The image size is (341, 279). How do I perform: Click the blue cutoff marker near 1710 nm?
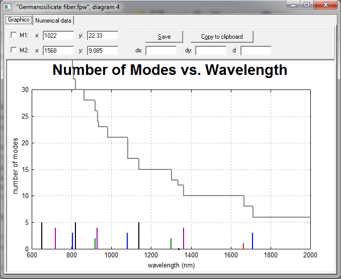pyautogui.click(x=252, y=241)
